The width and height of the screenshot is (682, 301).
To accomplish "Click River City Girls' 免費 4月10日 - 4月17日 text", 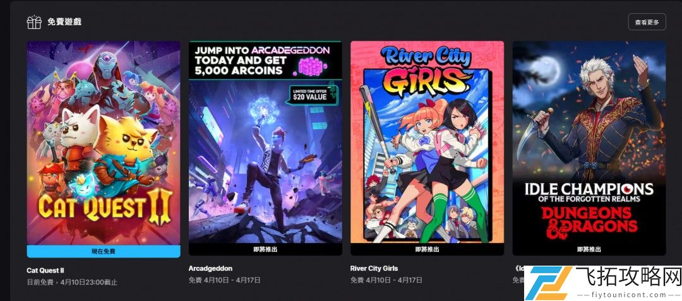I will pos(386,280).
